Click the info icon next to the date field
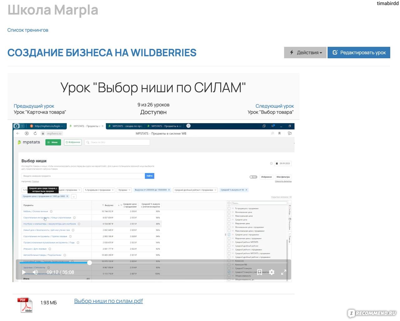The width and height of the screenshot is (400, 321). [x=271, y=163]
